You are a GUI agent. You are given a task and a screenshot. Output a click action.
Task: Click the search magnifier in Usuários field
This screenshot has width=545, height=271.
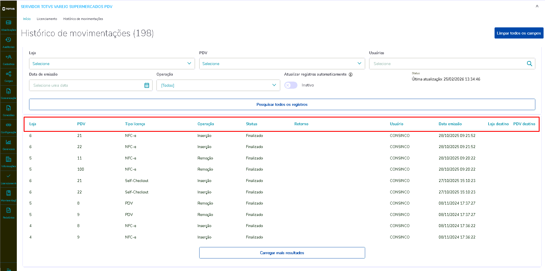click(x=529, y=64)
